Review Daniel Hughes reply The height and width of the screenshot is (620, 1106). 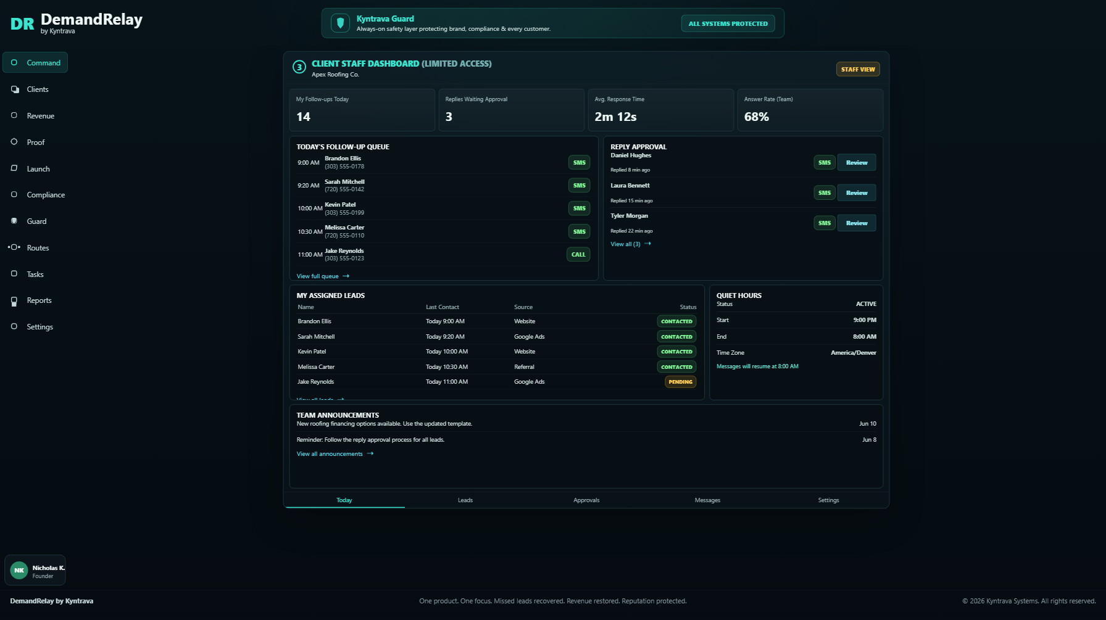pos(857,163)
